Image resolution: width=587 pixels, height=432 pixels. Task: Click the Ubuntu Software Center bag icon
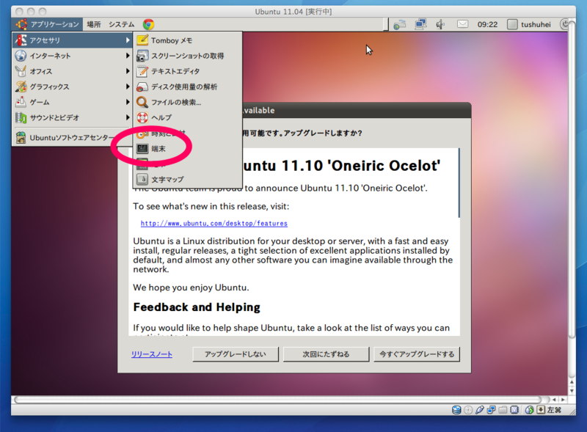tap(21, 137)
